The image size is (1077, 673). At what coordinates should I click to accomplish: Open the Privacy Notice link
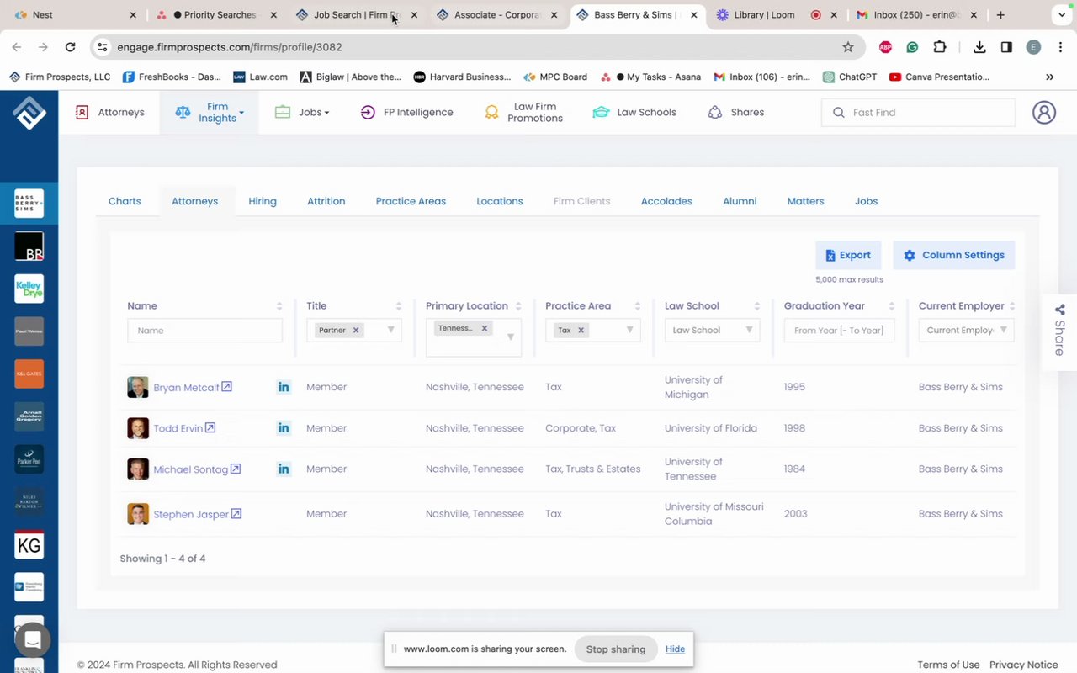tap(1024, 665)
